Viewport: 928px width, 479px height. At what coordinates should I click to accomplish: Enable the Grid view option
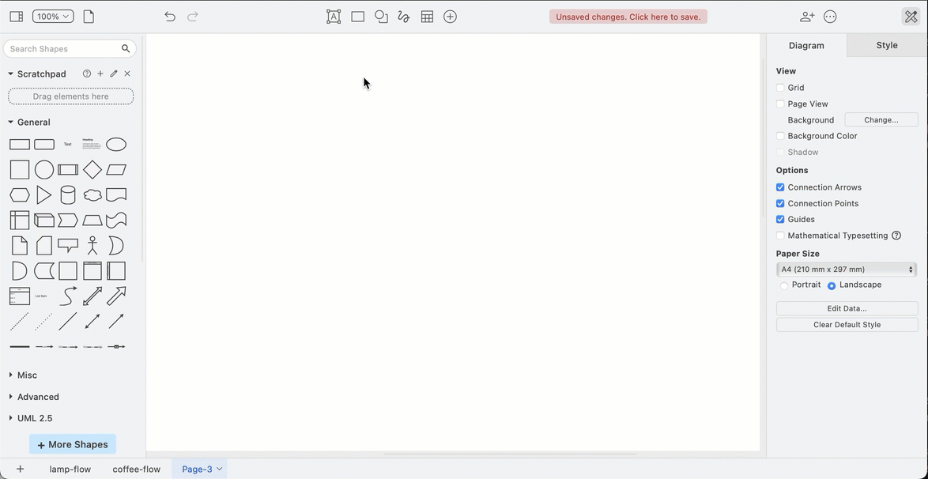(x=780, y=87)
